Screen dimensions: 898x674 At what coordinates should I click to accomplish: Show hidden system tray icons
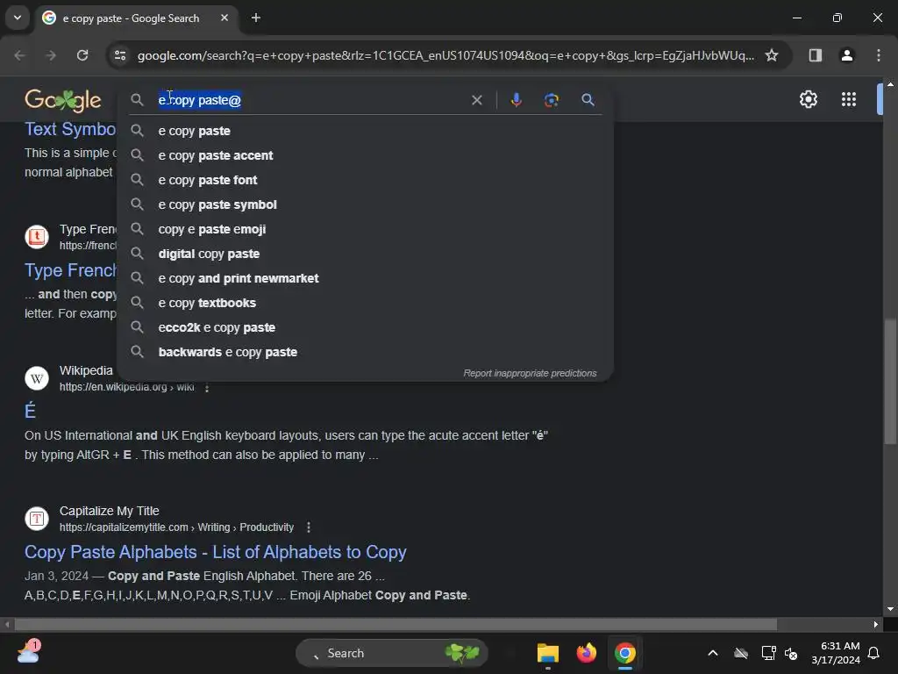(x=712, y=653)
